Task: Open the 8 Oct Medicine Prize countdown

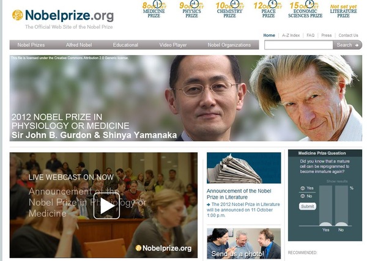Action: click(154, 9)
